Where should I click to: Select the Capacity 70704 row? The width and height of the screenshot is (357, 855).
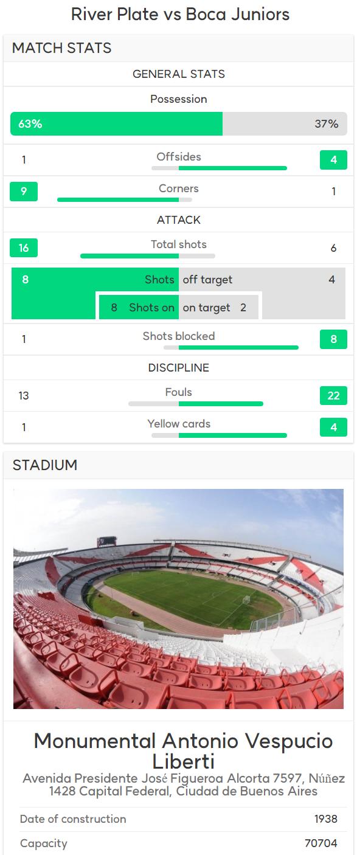click(178, 843)
